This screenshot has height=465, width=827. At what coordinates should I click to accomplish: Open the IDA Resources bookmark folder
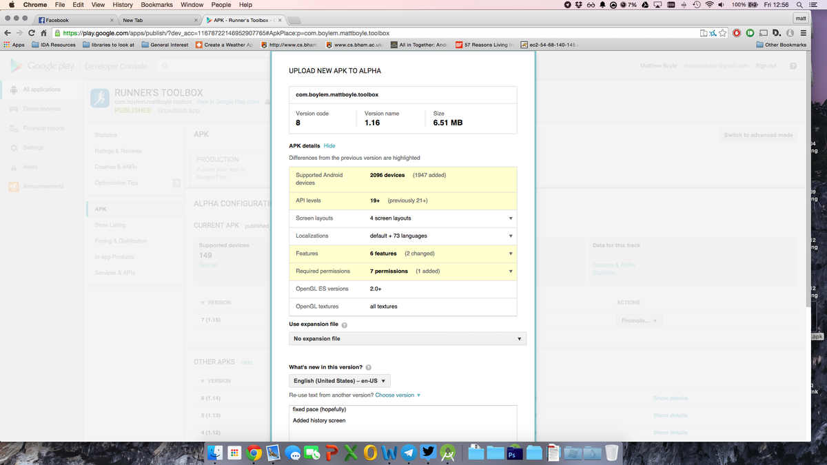point(54,45)
